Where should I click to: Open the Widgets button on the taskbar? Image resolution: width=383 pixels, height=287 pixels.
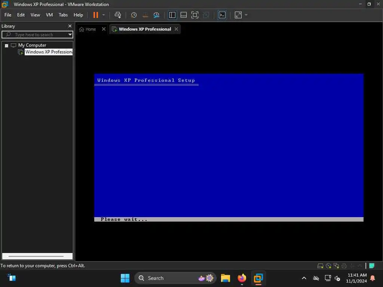click(11, 278)
